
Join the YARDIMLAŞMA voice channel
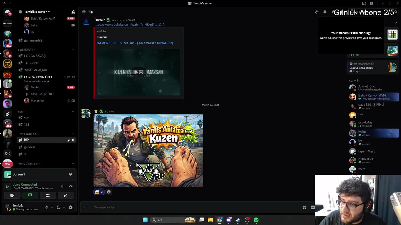tap(46, 70)
